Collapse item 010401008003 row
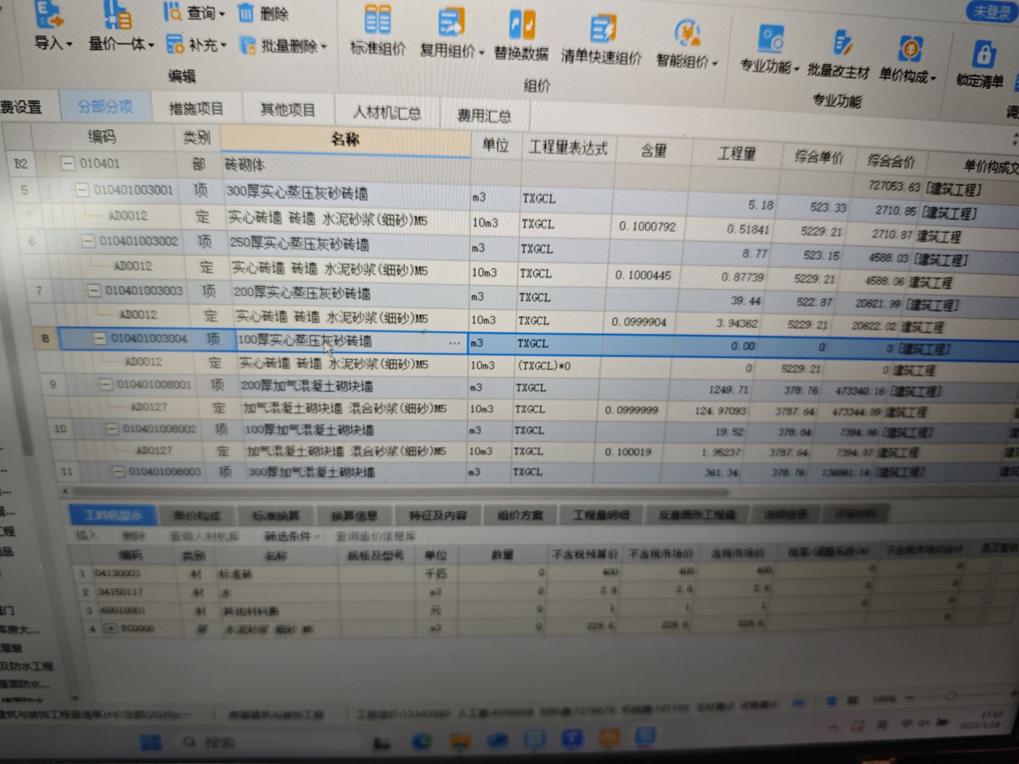The height and width of the screenshot is (764, 1019). 118,471
